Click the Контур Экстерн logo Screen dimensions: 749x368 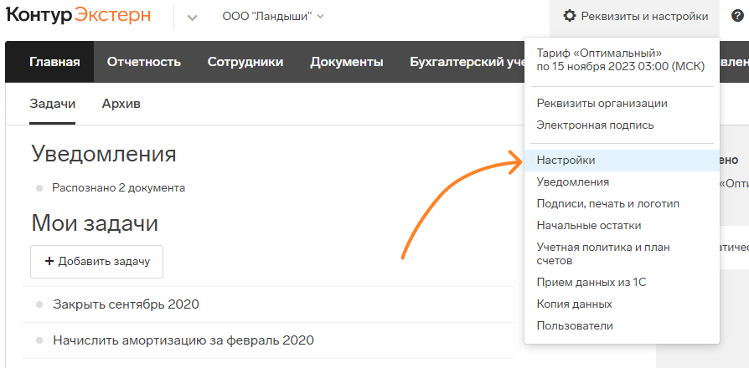[79, 16]
